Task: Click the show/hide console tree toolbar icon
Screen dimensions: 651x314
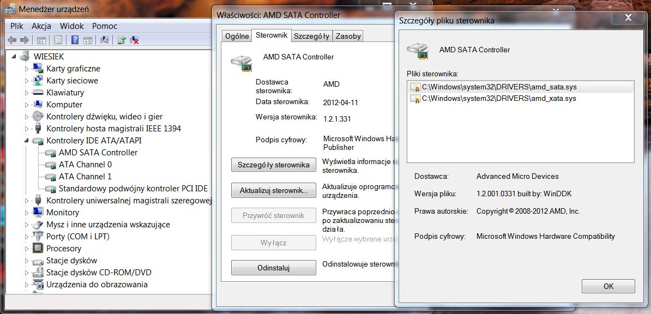Action: (x=41, y=40)
